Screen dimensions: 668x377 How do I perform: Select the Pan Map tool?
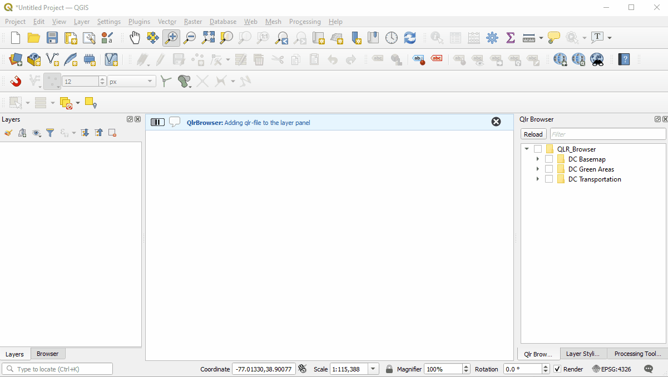point(135,38)
